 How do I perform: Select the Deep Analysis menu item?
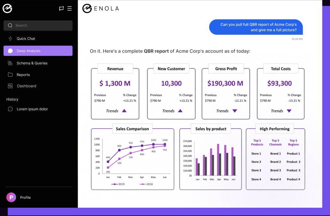(x=38, y=51)
